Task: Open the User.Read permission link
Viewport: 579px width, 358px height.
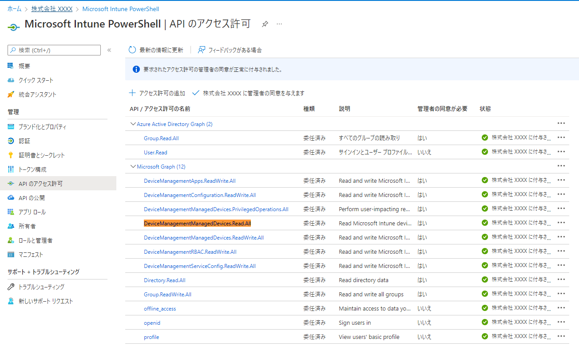Action: 155,152
